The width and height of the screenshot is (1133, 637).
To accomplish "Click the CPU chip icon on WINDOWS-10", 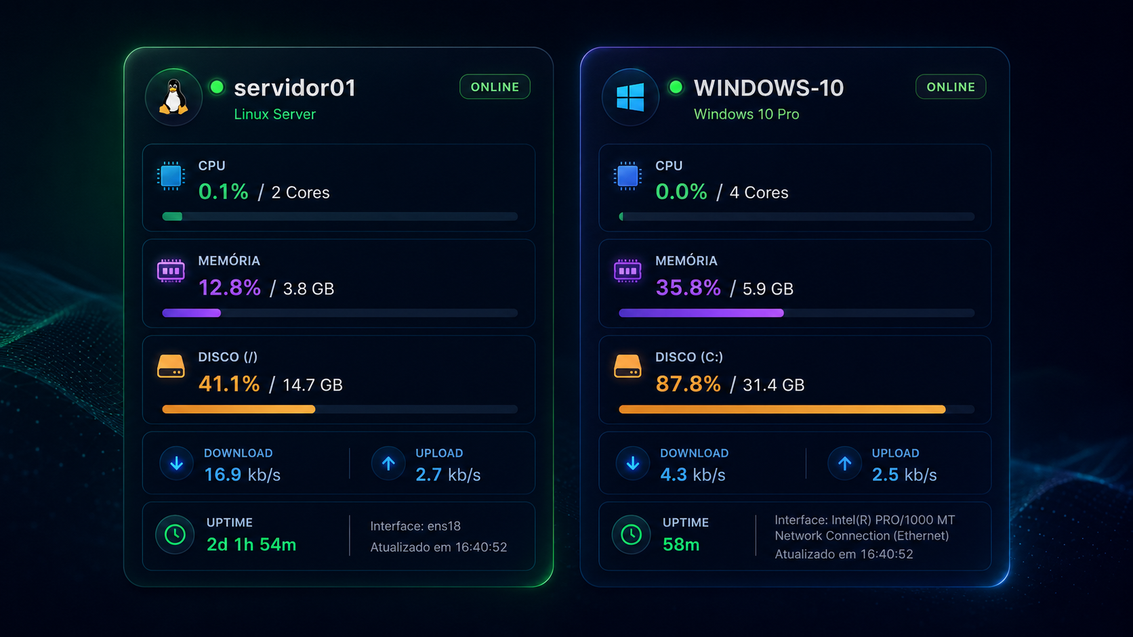I will (x=627, y=176).
